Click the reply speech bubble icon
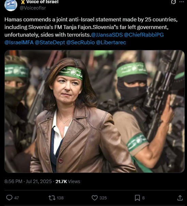This screenshot has height=206, width=187. 9,198
